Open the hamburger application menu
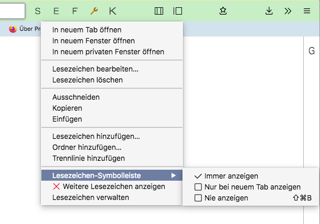 307,10
